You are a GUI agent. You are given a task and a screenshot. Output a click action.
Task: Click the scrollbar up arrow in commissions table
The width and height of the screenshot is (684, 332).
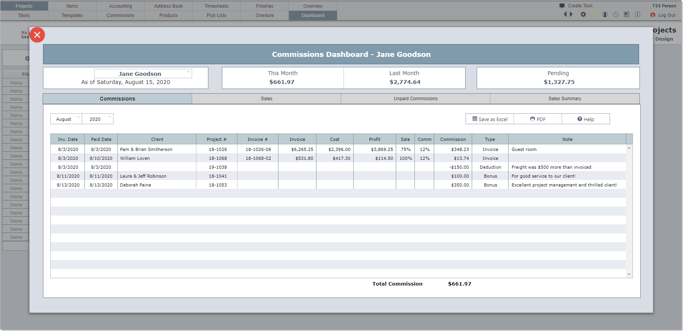coord(629,148)
